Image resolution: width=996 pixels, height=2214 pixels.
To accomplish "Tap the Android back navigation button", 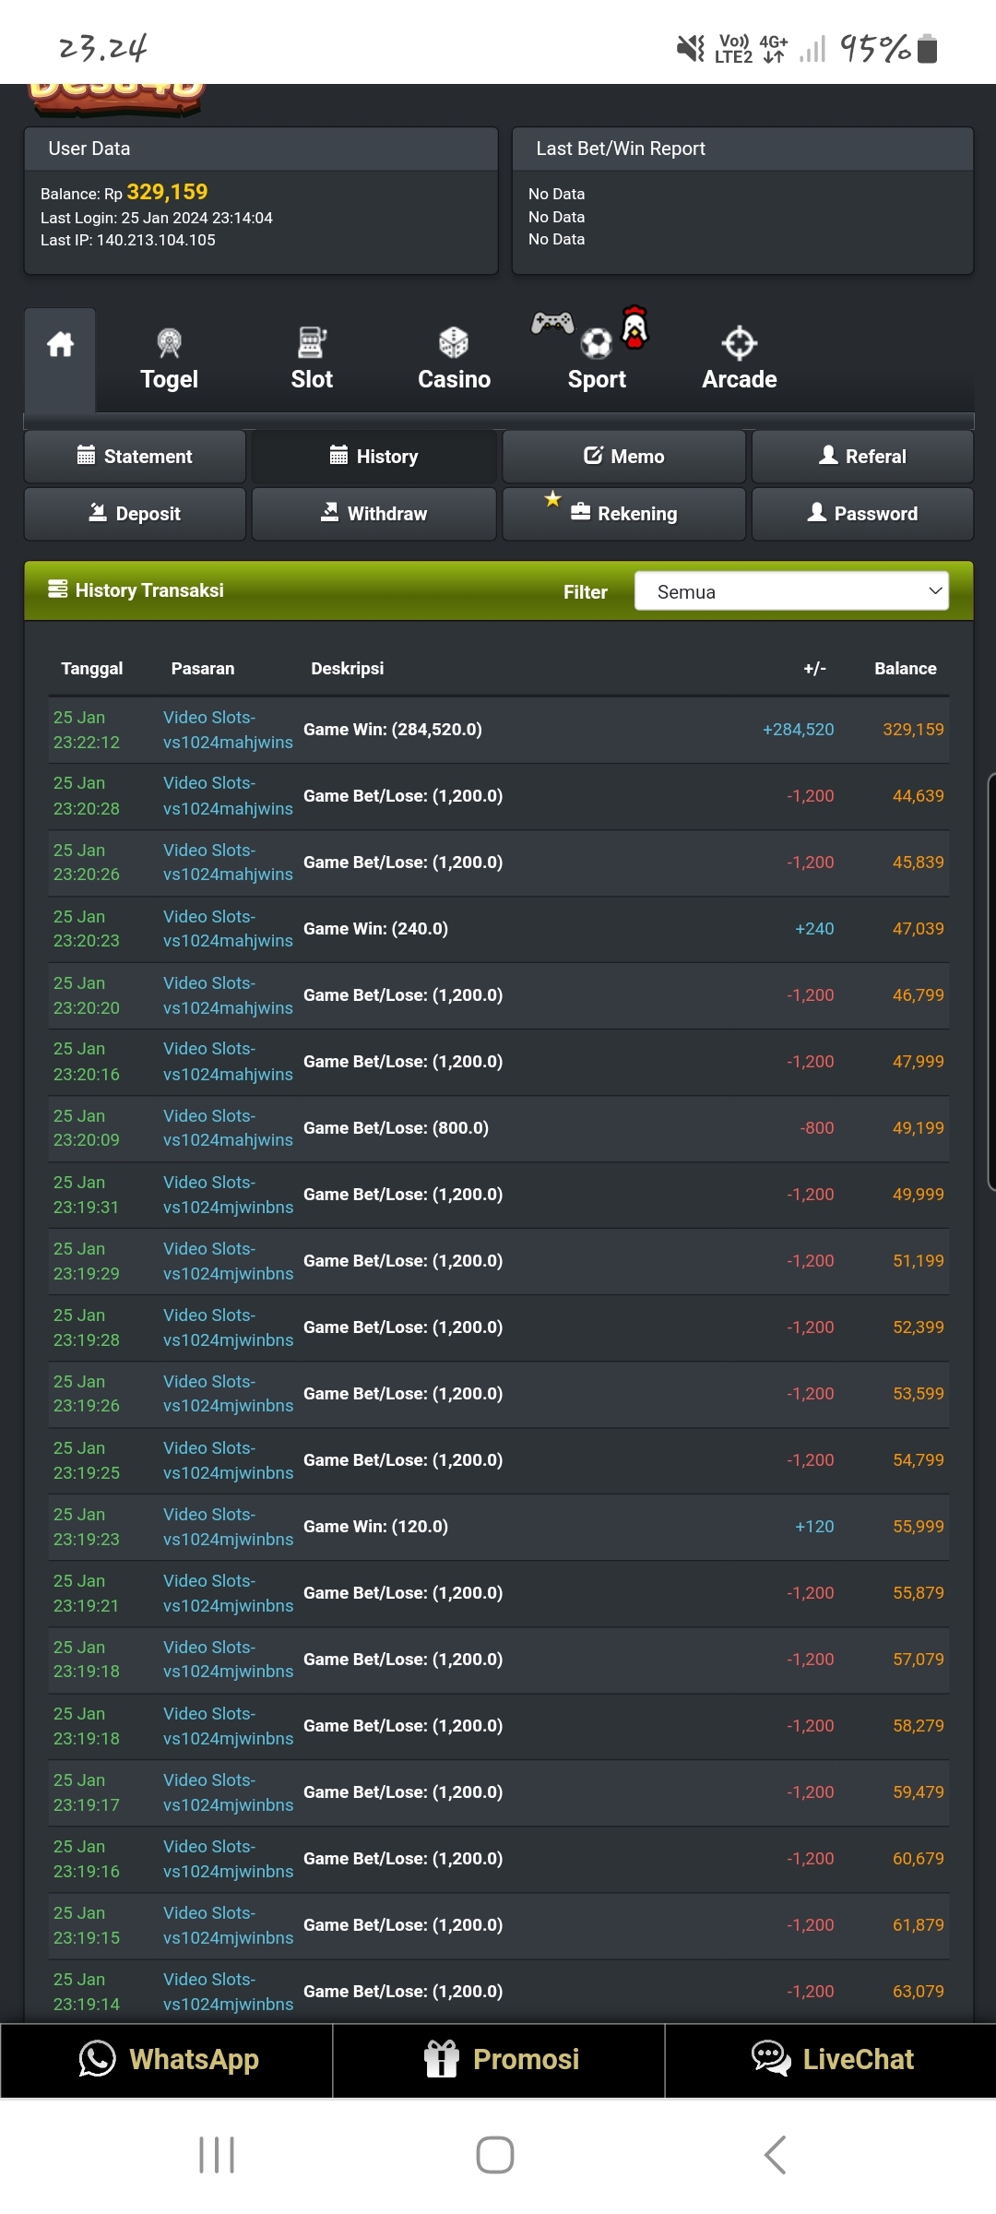I will (775, 2155).
